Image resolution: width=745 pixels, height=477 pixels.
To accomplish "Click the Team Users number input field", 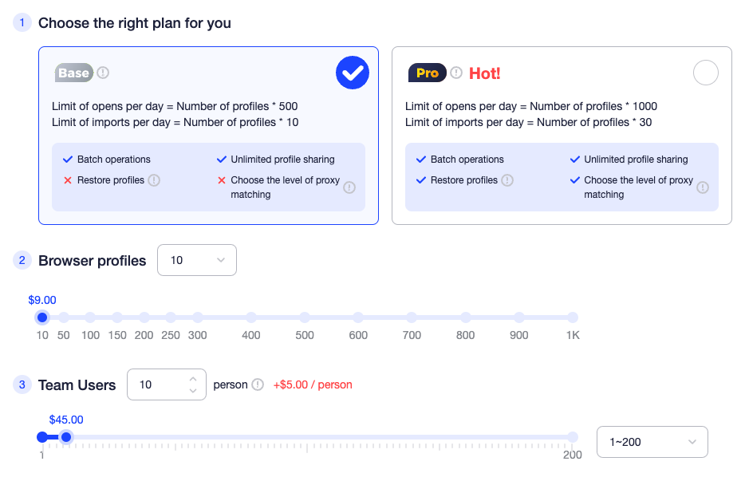I will pos(158,384).
